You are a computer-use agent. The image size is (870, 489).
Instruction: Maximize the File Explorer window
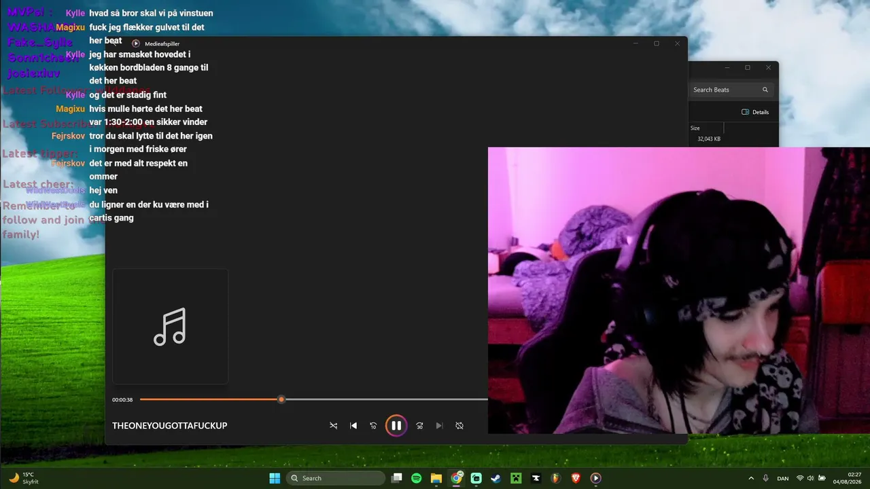[x=748, y=68]
